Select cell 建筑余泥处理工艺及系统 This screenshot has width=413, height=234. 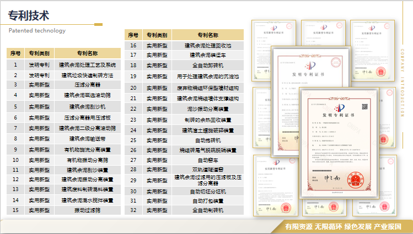tap(88, 65)
